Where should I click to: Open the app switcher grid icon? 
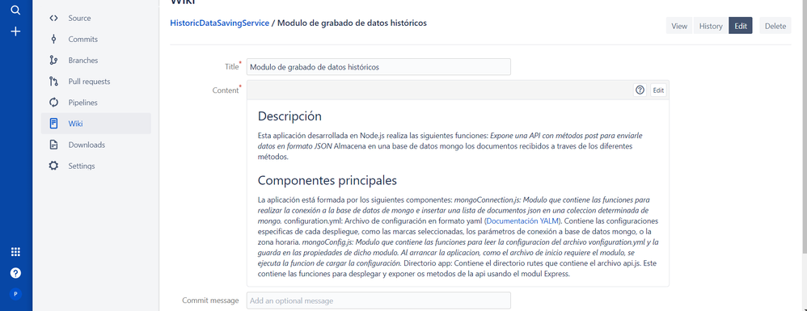point(16,251)
